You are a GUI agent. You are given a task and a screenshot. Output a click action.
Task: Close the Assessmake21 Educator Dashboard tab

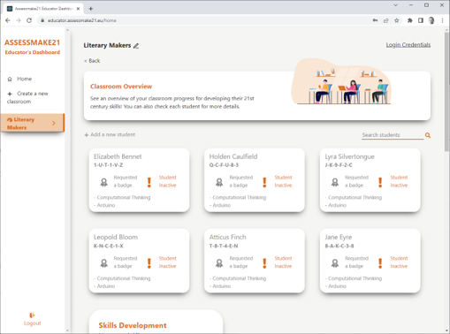(x=78, y=9)
